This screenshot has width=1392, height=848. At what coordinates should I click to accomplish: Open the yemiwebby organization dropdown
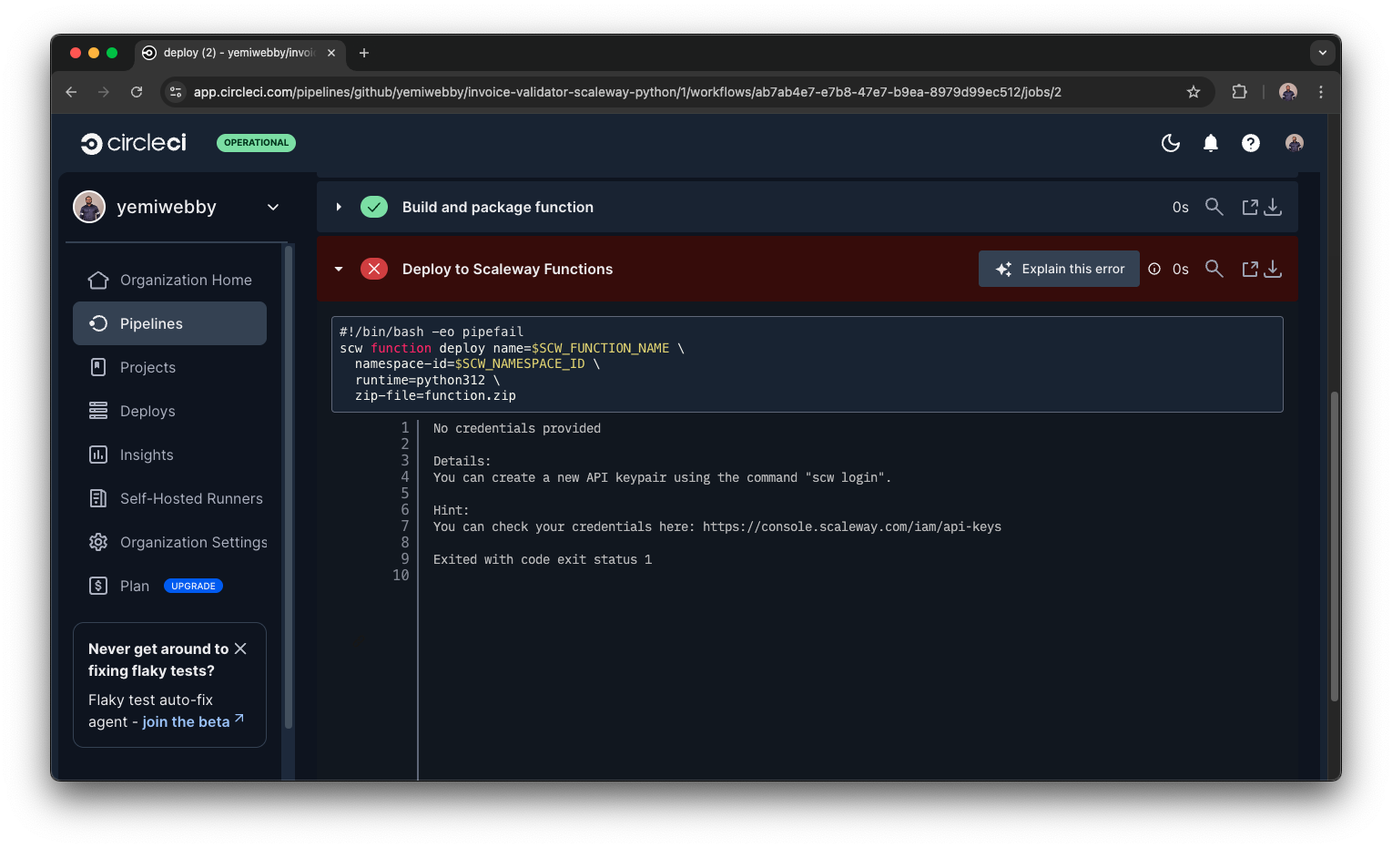(x=273, y=208)
